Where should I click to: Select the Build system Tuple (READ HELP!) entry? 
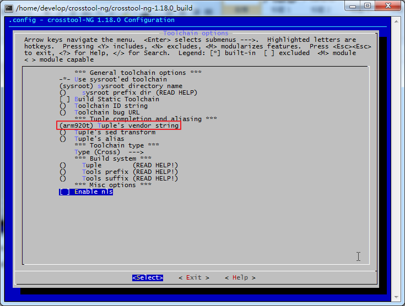[x=119, y=166]
